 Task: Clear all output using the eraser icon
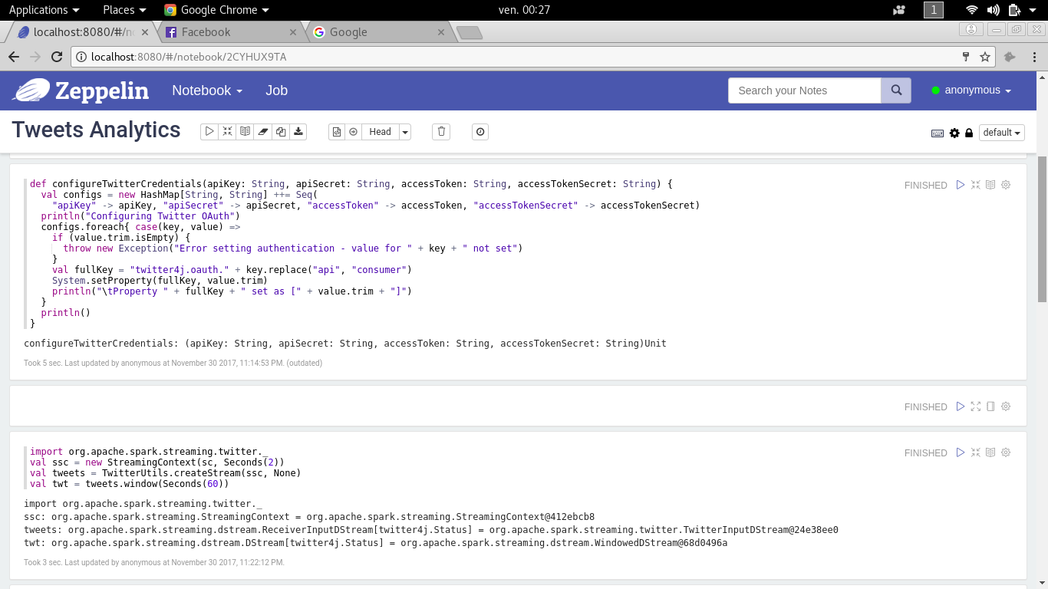[263, 132]
